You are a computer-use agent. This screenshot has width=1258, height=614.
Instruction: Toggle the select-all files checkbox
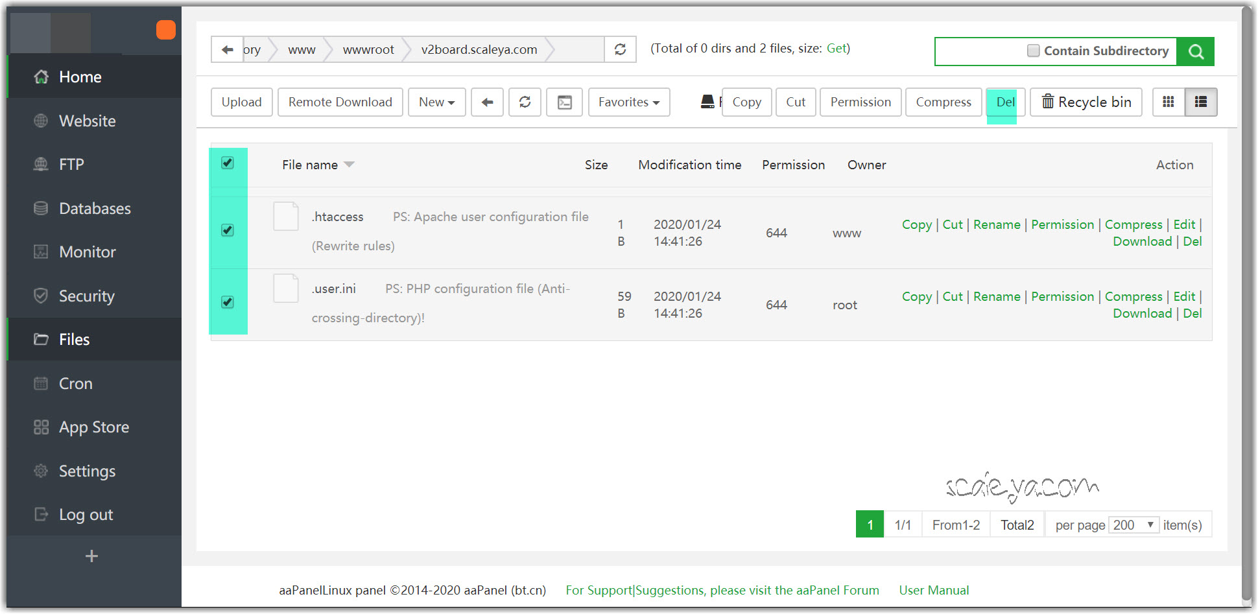(228, 163)
